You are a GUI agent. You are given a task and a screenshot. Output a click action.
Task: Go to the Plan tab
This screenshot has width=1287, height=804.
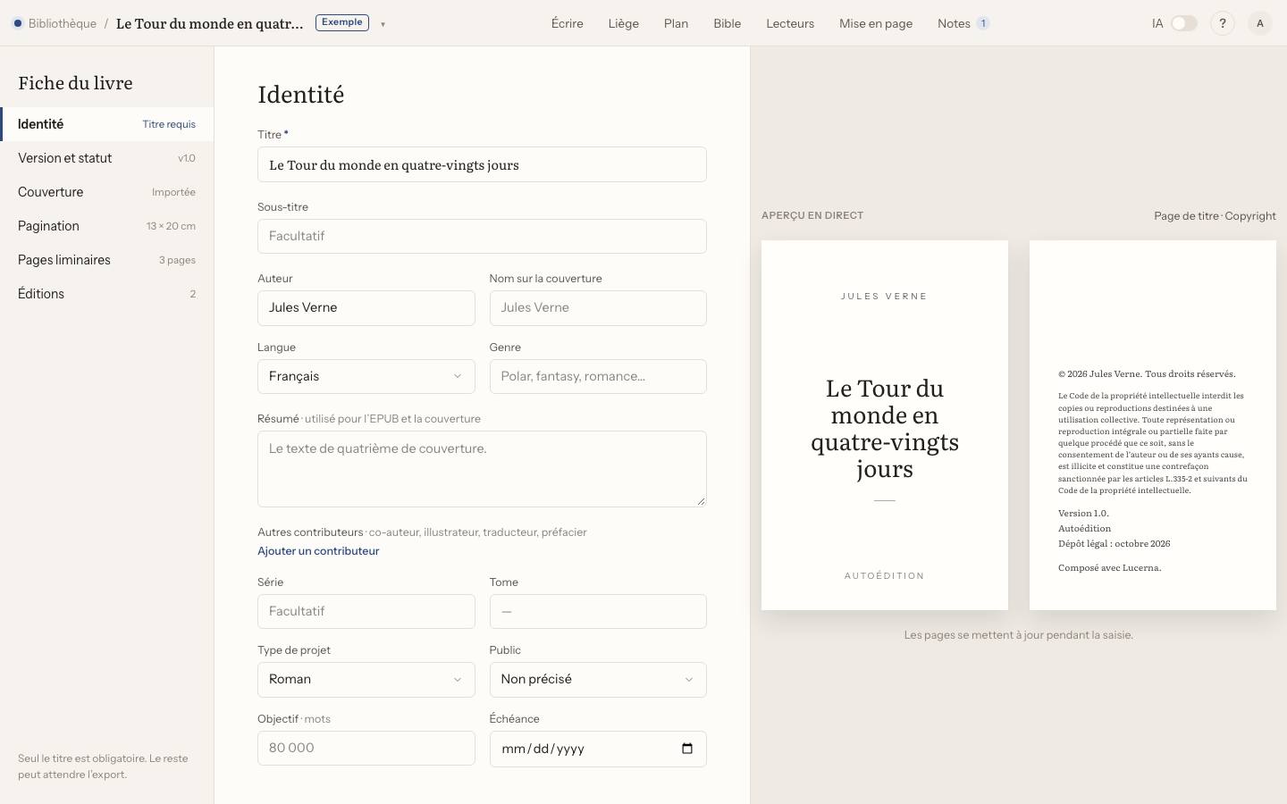[677, 23]
